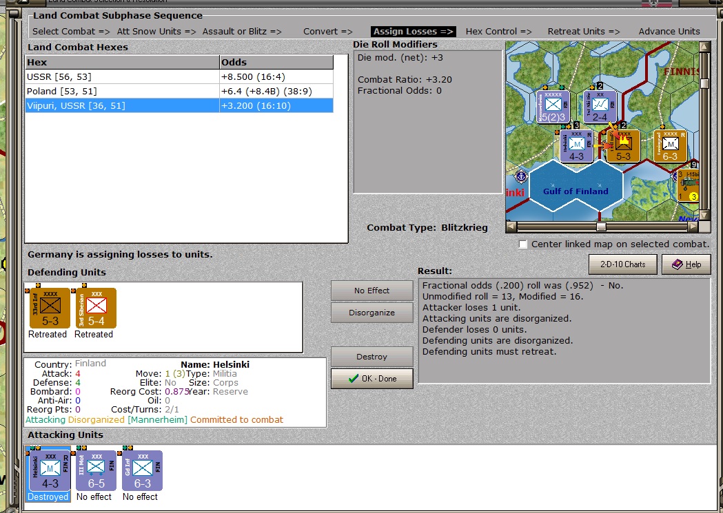
Task: Click the No Effect button
Action: [371, 291]
